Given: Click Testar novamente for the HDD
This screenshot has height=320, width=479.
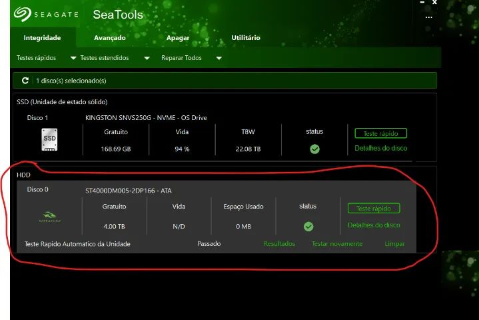Looking at the screenshot, I should [337, 243].
